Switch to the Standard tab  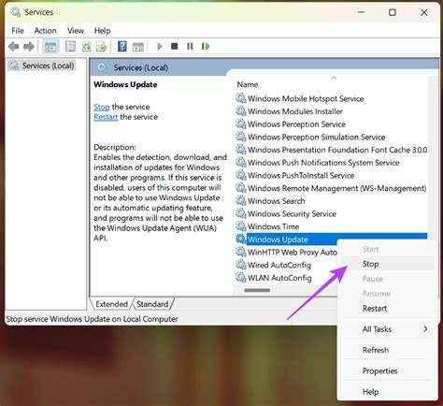pyautogui.click(x=152, y=304)
